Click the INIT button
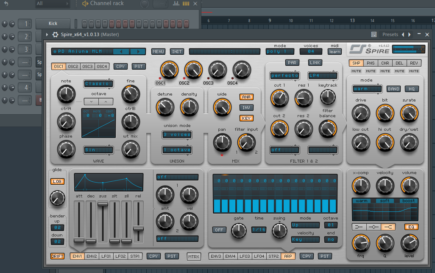 pyautogui.click(x=177, y=52)
